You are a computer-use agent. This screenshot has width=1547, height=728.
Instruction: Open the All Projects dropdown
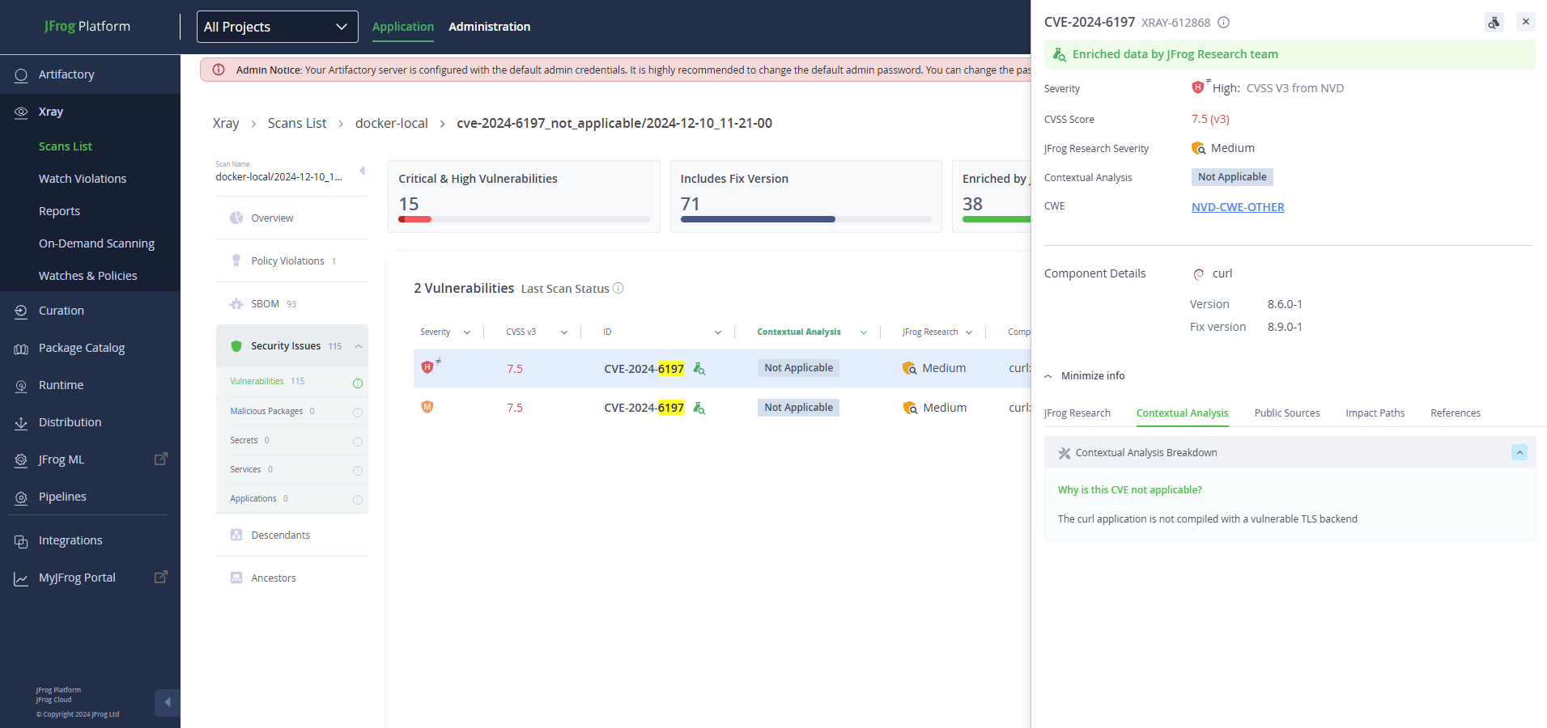(277, 27)
